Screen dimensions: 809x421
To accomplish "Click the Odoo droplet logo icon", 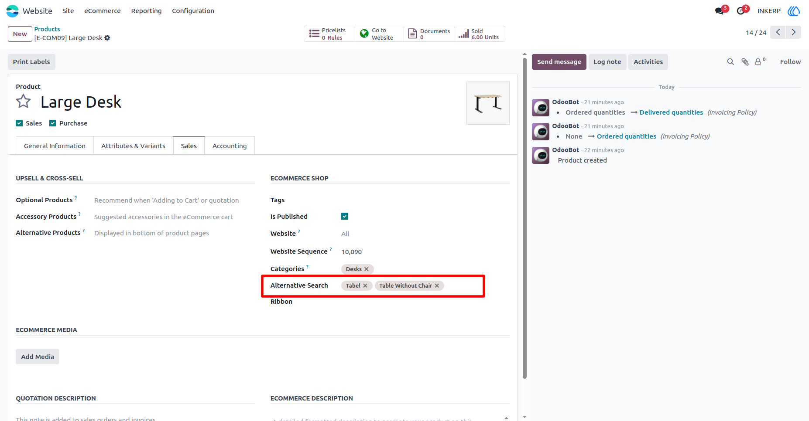I will coord(794,11).
